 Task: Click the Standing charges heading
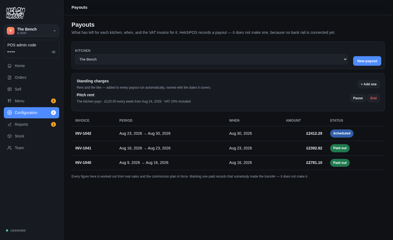point(93,81)
